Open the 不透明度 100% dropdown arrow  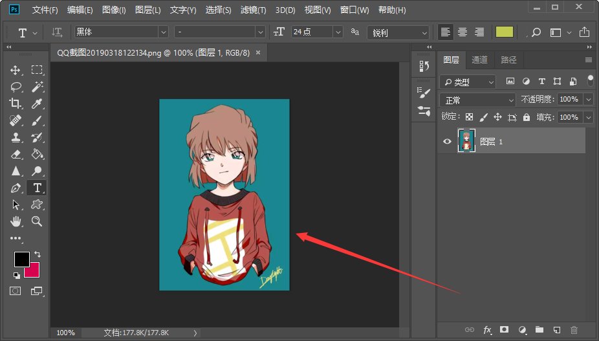(588, 100)
